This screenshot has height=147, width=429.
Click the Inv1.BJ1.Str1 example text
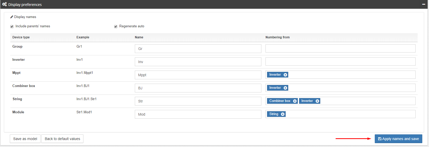[86, 99]
